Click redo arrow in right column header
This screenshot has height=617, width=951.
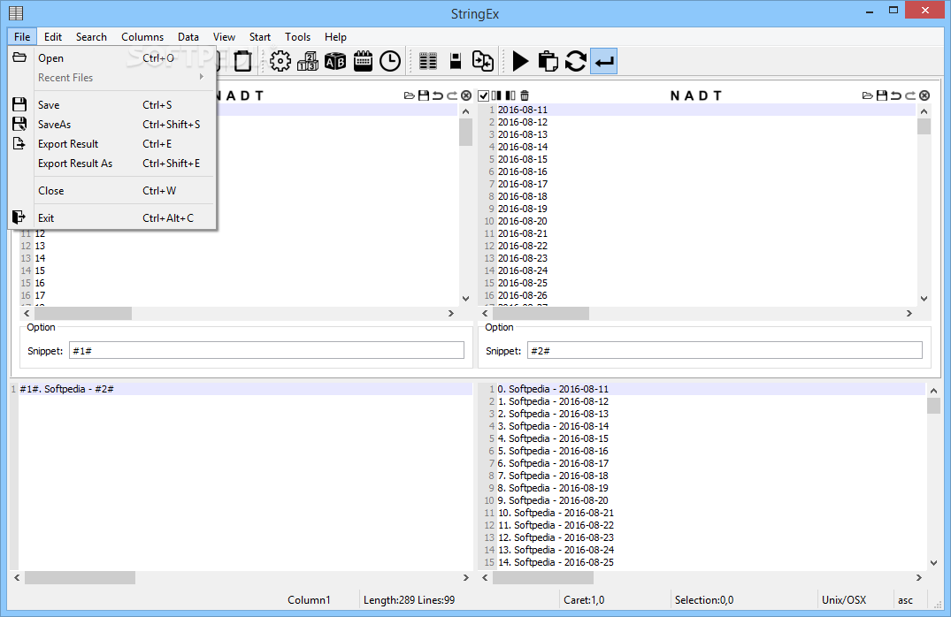click(910, 95)
